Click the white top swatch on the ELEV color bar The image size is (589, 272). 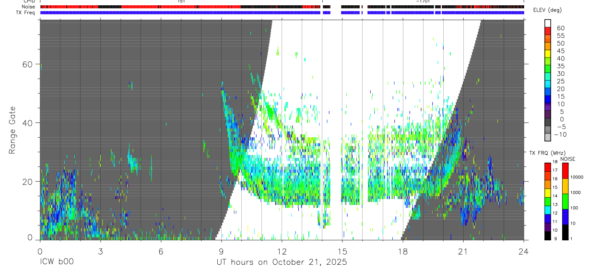point(548,23)
